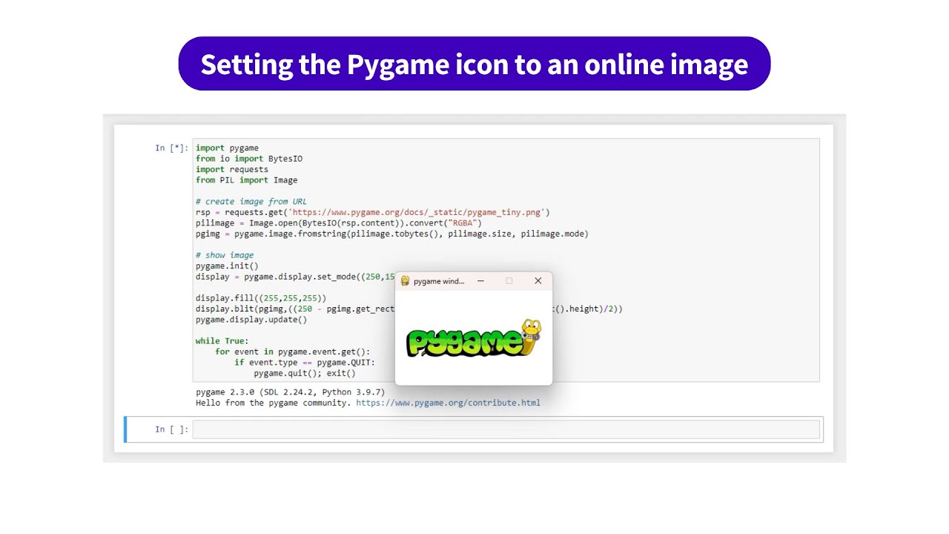The height and width of the screenshot is (534, 949).
Task: Click the 'pygame 2.3.0 (SDL 2.24.2' output text
Action: pos(290,392)
